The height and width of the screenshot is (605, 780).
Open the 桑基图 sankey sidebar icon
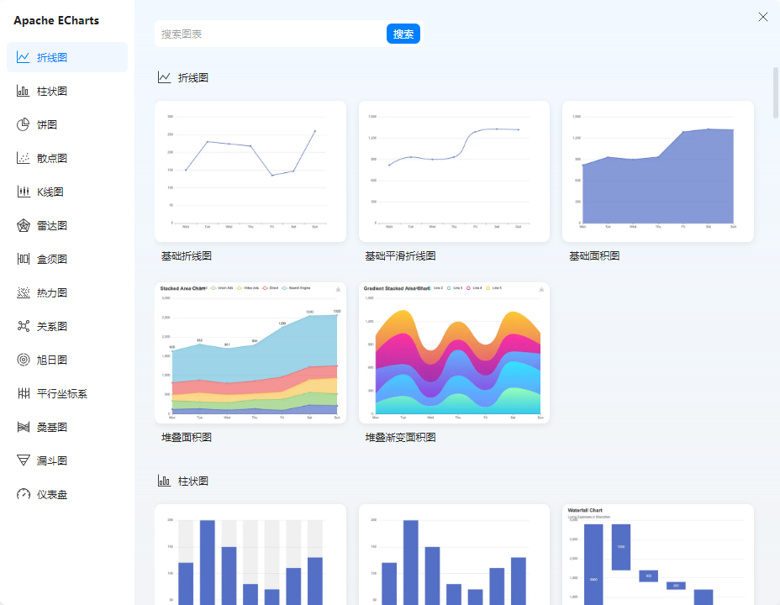(23, 427)
